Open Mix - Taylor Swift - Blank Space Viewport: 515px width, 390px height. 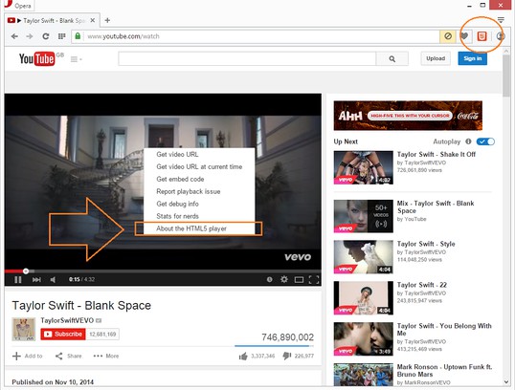436,207
